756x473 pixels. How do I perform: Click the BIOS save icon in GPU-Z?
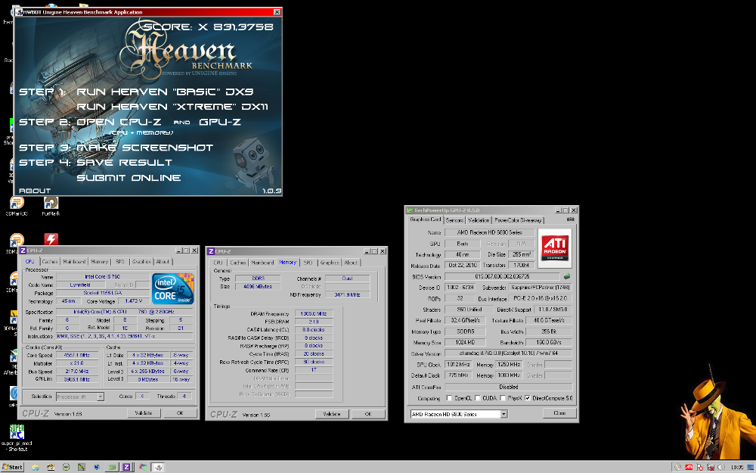coord(567,276)
